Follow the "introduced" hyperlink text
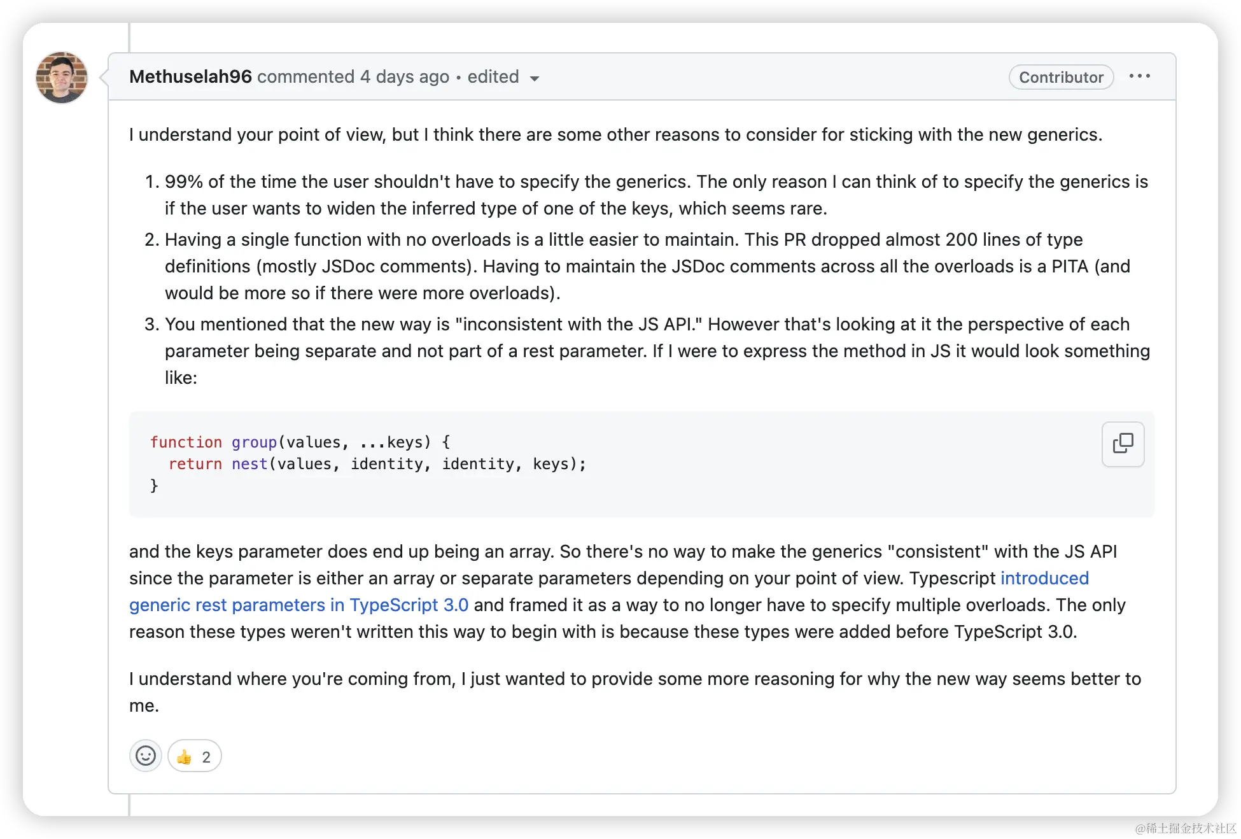Image resolution: width=1241 pixels, height=839 pixels. click(x=1044, y=578)
